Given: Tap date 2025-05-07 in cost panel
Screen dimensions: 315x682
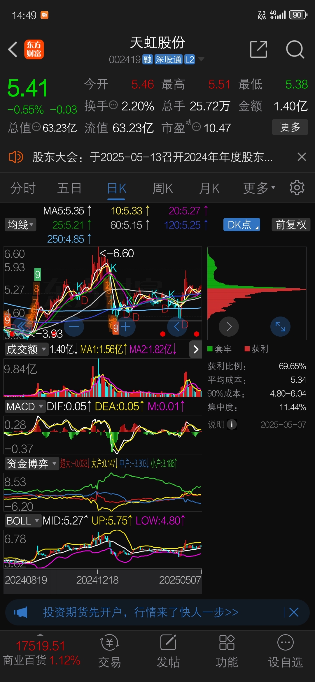Looking at the screenshot, I should [283, 425].
